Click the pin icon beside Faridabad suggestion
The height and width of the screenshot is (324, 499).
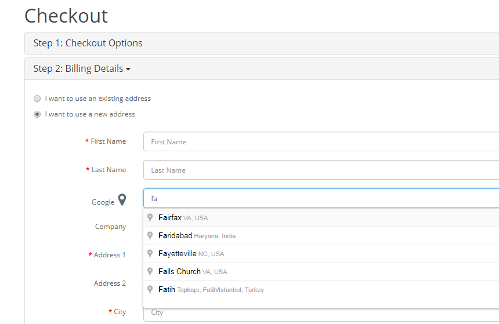click(150, 236)
